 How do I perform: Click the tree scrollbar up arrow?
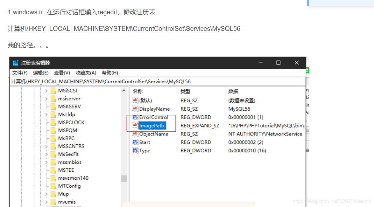point(124,91)
